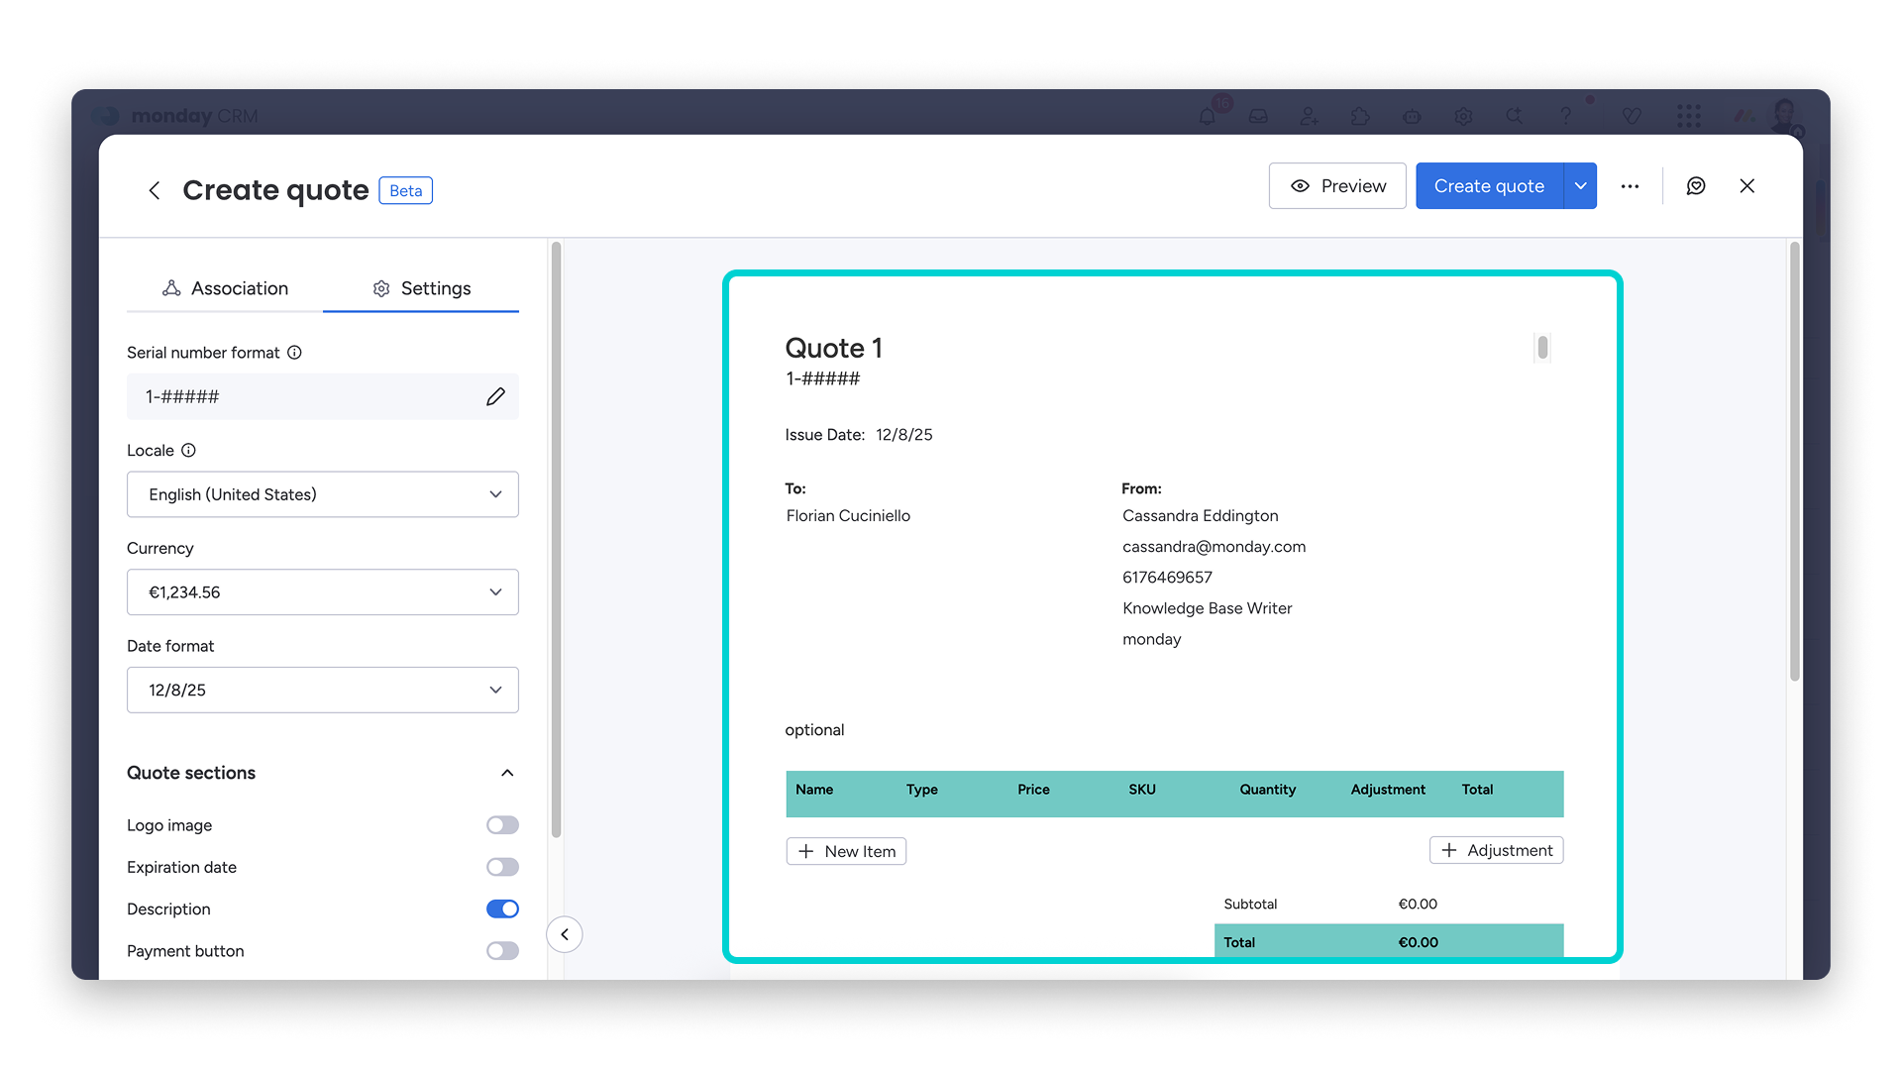The height and width of the screenshot is (1070, 1902).
Task: Open the Date format dropdown
Action: [323, 690]
